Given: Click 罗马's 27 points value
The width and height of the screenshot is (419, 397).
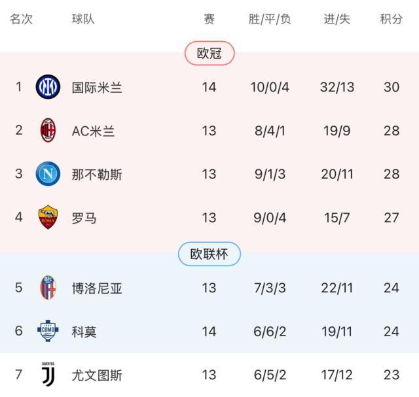Looking at the screenshot, I should coord(392,218).
